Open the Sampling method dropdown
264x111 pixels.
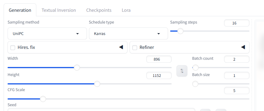tap(47, 33)
